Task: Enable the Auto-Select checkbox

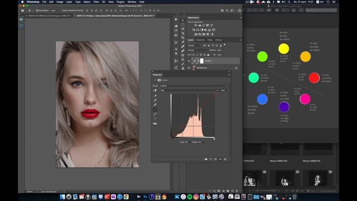Action: click(x=37, y=11)
